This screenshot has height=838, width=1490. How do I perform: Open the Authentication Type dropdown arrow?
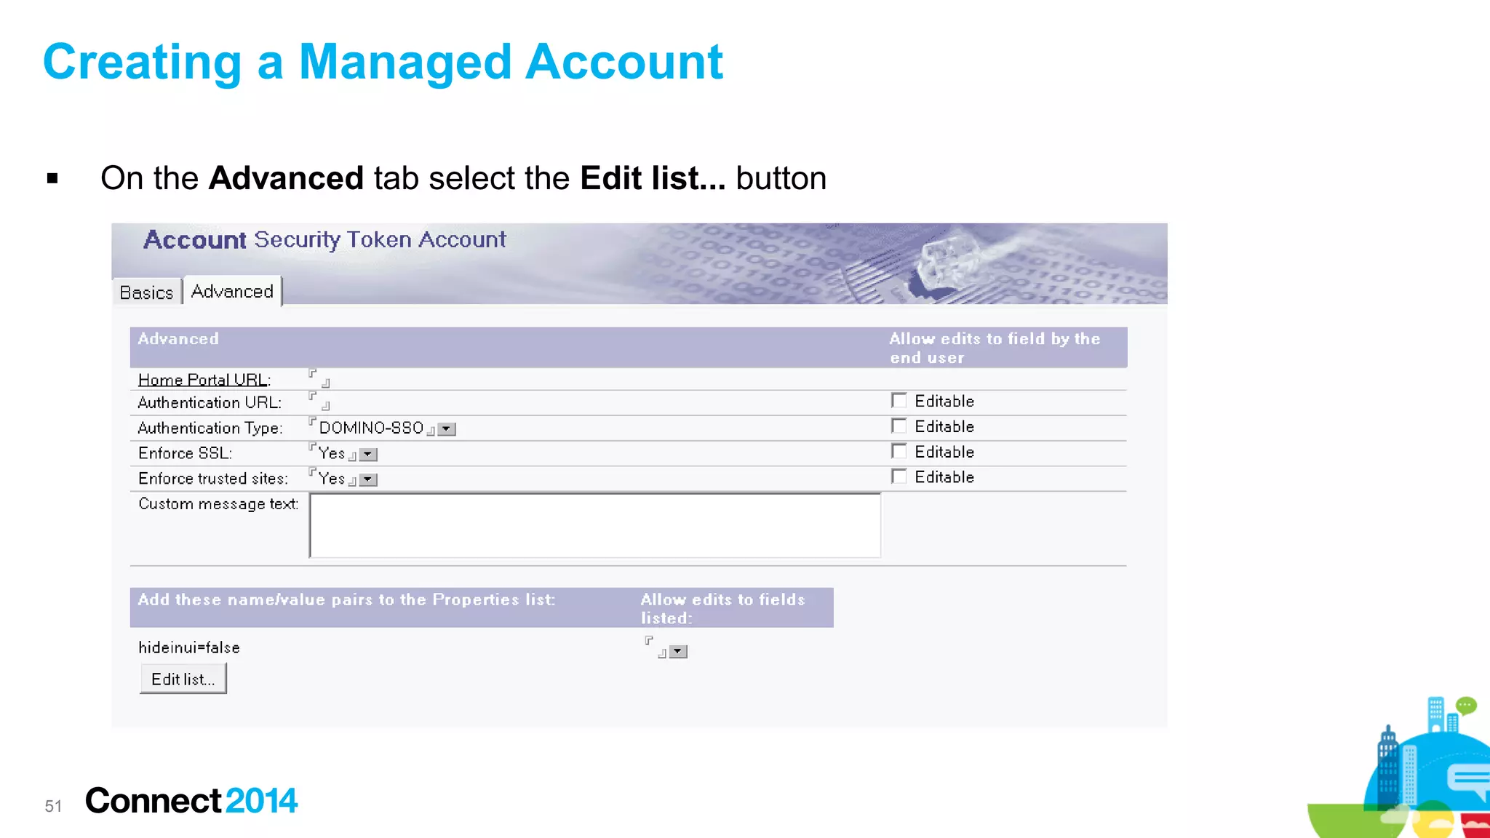pos(447,429)
